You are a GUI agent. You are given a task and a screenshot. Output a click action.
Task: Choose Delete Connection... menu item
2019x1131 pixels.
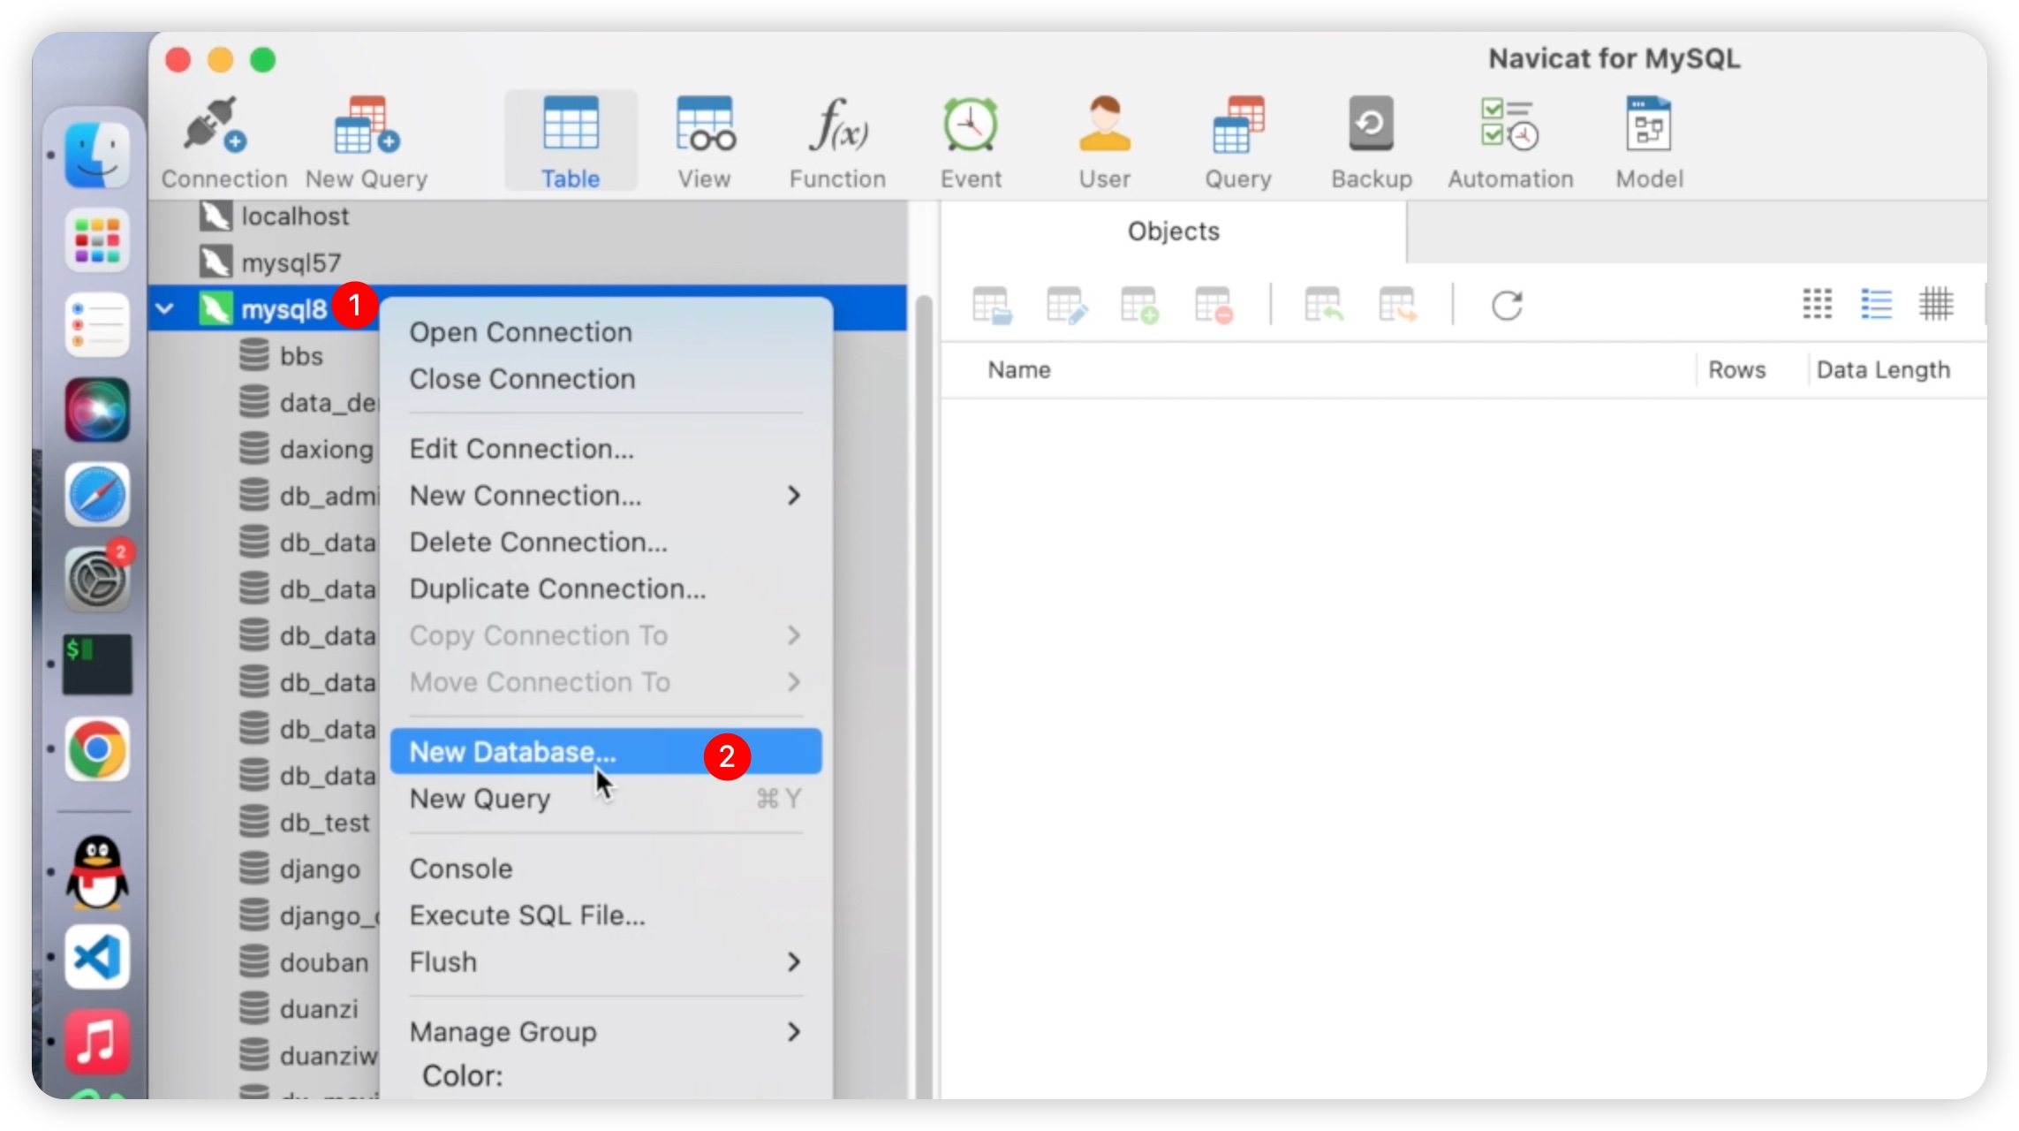point(606,543)
